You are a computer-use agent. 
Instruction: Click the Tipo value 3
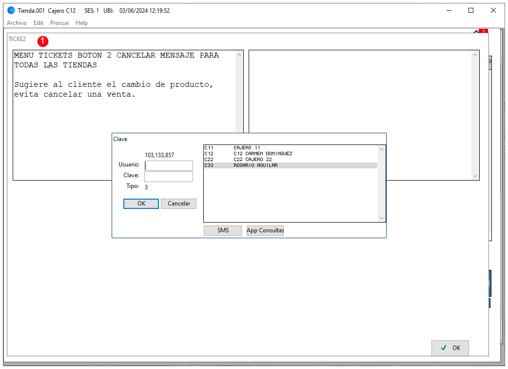click(146, 187)
